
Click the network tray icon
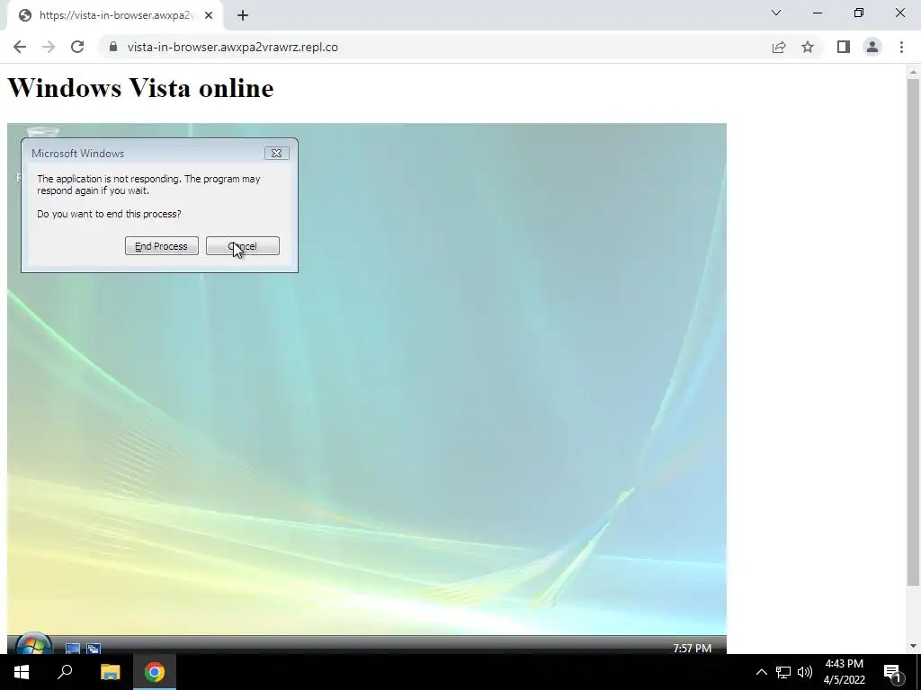pyautogui.click(x=783, y=672)
